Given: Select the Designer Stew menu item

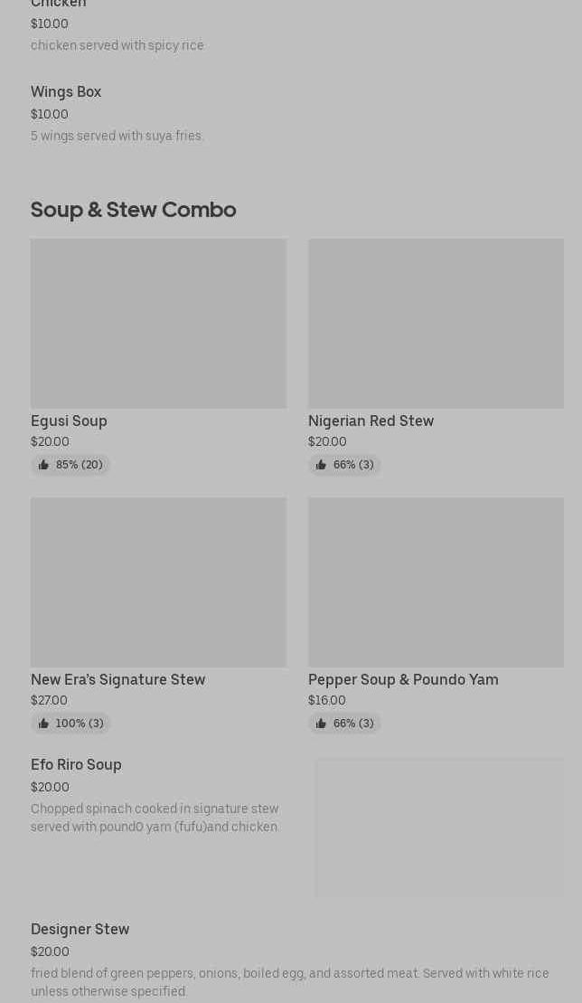Looking at the screenshot, I should (x=80, y=930).
